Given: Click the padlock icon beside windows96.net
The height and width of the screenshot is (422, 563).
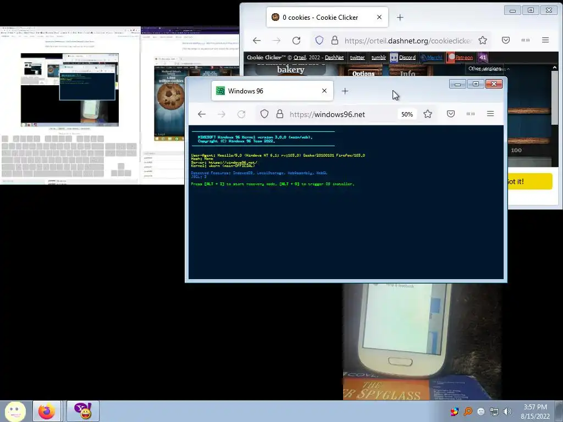Looking at the screenshot, I should point(280,114).
